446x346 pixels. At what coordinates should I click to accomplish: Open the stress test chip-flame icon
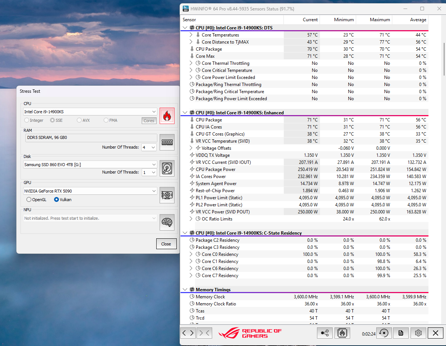click(x=342, y=333)
